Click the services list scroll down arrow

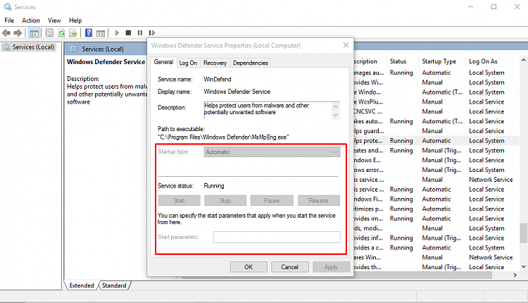(x=523, y=266)
